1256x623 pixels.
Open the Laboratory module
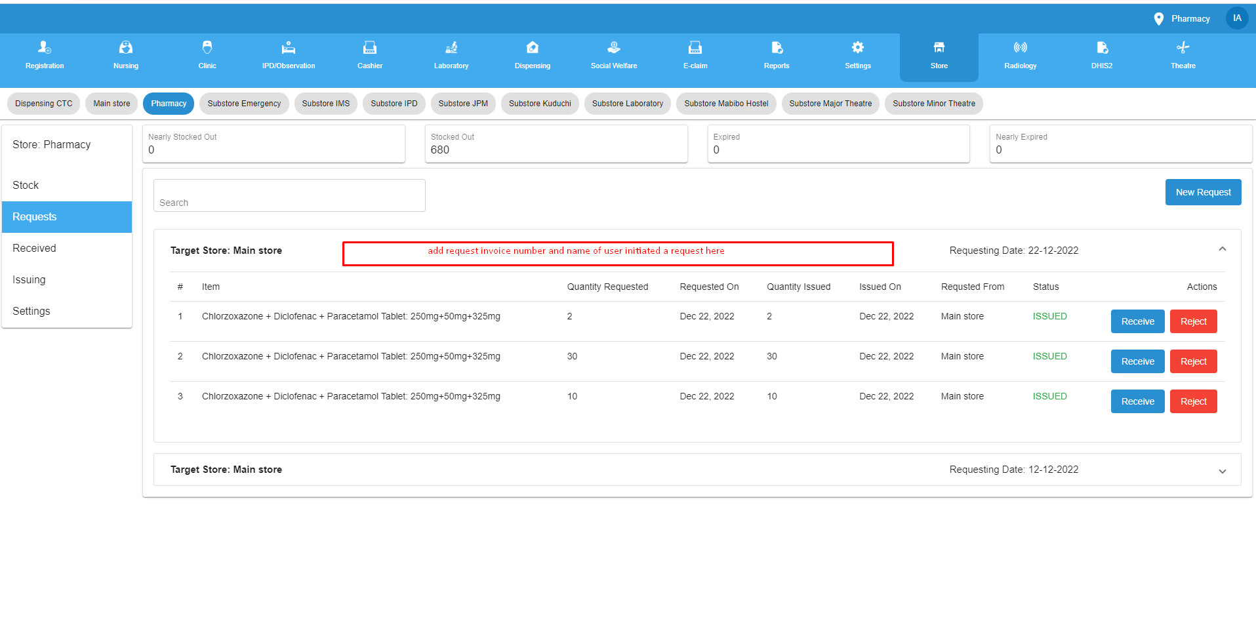pos(451,56)
